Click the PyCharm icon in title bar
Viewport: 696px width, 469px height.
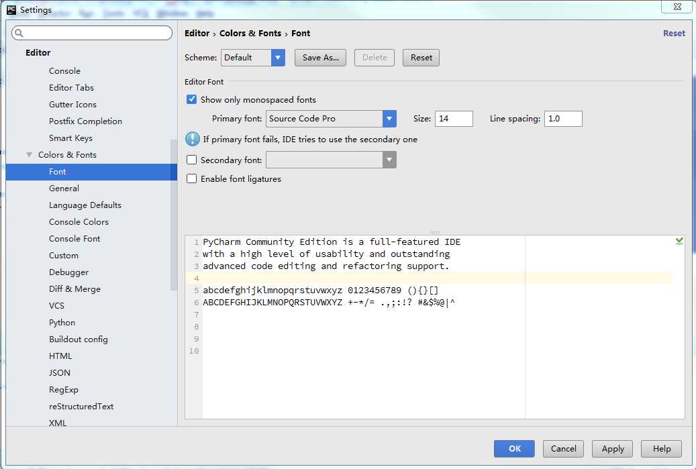tap(11, 10)
